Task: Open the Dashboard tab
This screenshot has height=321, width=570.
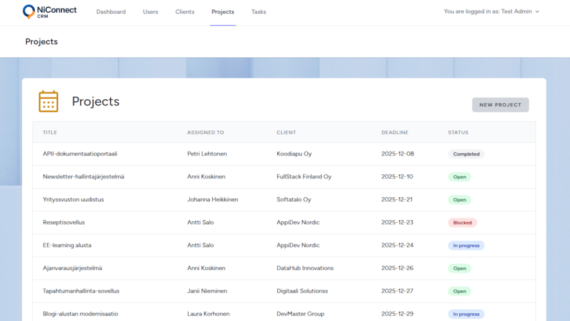Action: click(111, 12)
